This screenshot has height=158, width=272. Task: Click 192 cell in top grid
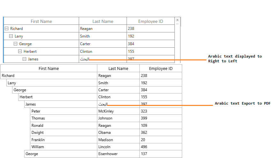tap(151, 36)
